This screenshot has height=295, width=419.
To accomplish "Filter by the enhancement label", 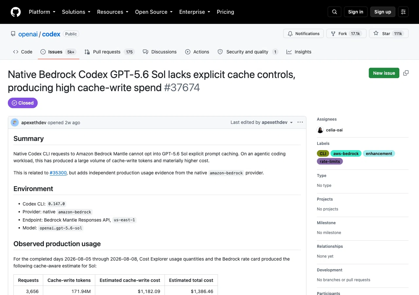I will pos(379,153).
